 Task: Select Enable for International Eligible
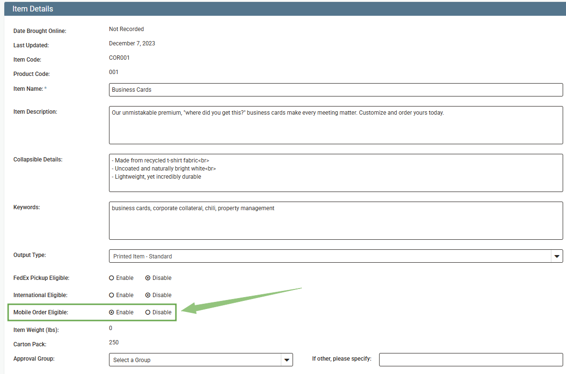point(111,295)
